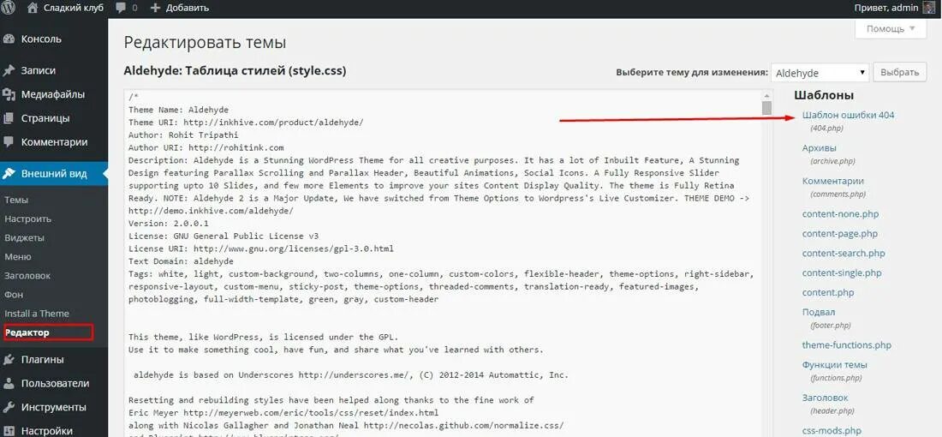Click the Плагины plug icon

(x=9, y=360)
